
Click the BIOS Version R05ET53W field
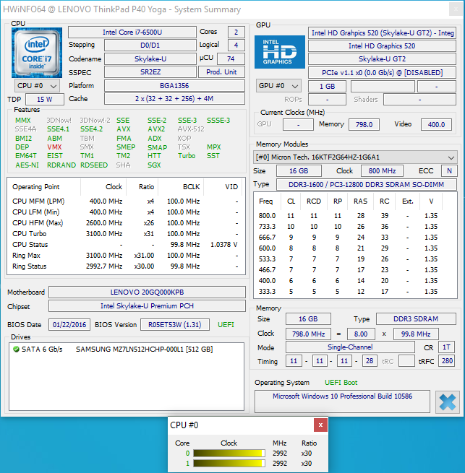[x=174, y=325]
